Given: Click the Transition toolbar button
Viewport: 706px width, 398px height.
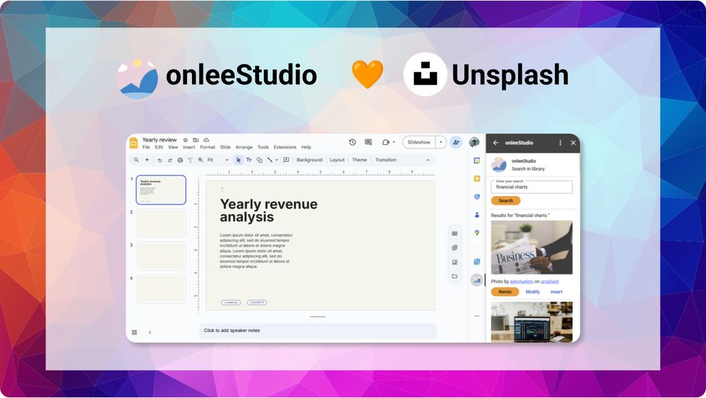Looking at the screenshot, I should (386, 160).
